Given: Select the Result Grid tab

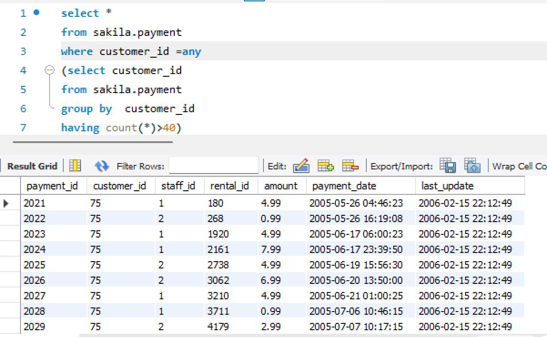Looking at the screenshot, I should tap(31, 166).
